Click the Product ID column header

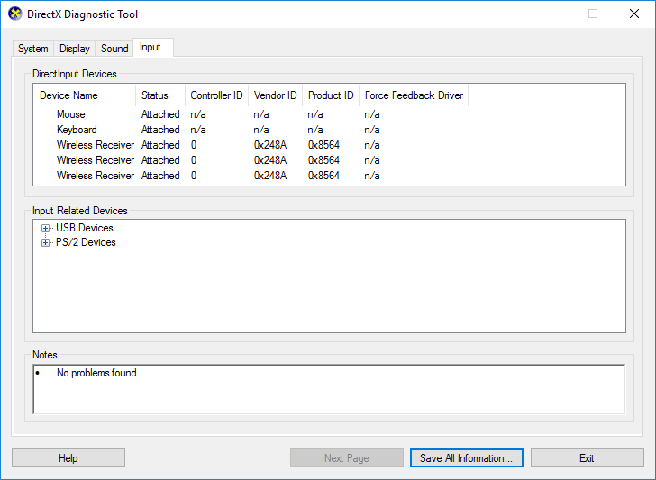(x=331, y=95)
